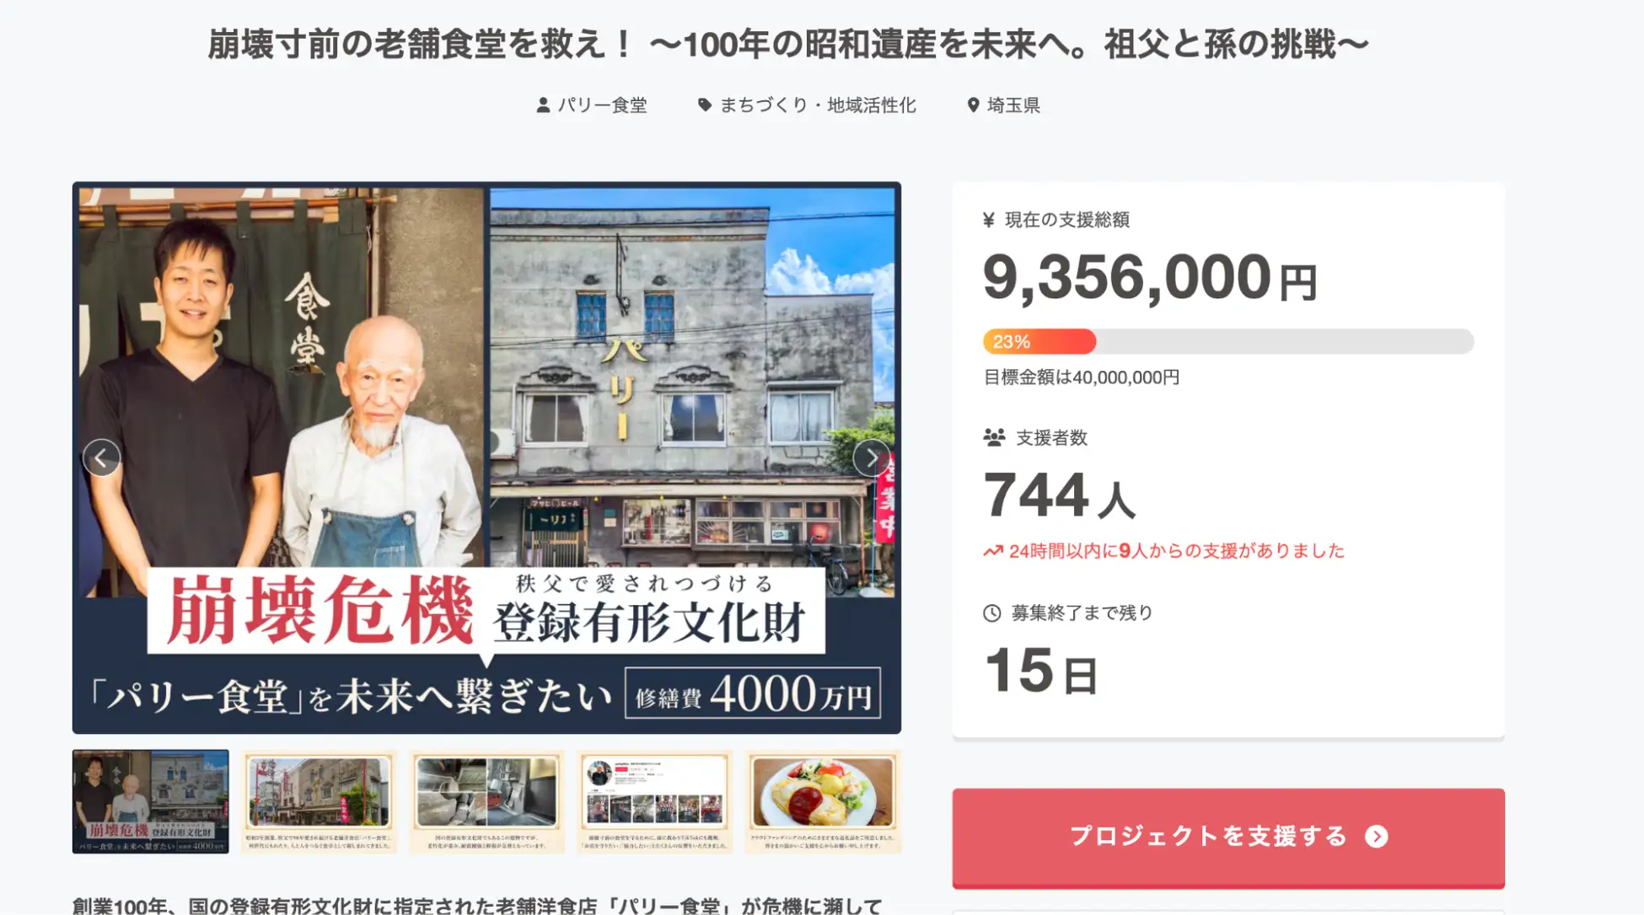The image size is (1644, 915).
Task: Click the circled arrow inside support button
Action: (x=1377, y=837)
